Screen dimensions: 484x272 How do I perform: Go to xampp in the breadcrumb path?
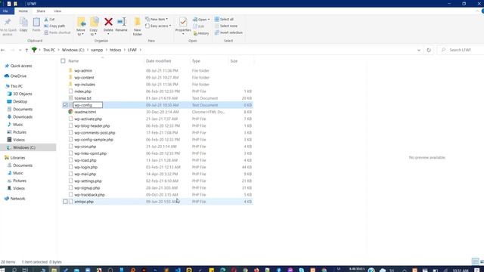97,50
